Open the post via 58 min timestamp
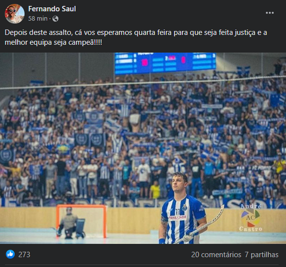Screen dimensions: 286x267 pyautogui.click(x=38, y=19)
